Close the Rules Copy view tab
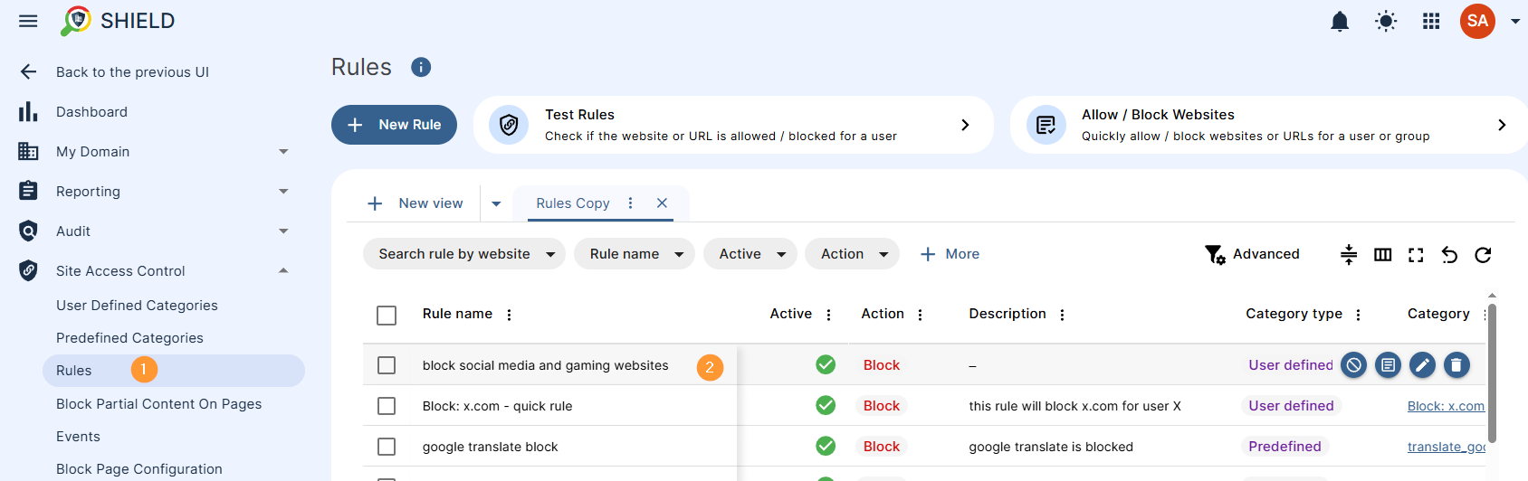Screen dimensions: 1528x481 pyautogui.click(x=662, y=203)
